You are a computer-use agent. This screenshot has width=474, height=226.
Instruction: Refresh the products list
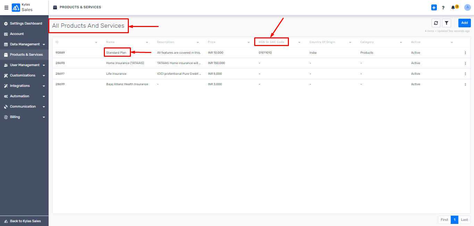tap(436, 23)
